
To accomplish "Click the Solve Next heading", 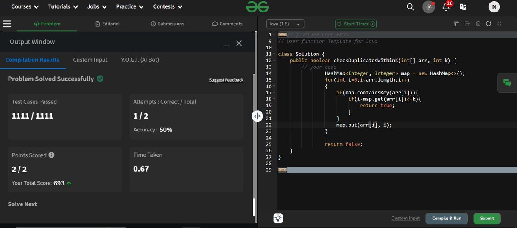I will [22, 204].
